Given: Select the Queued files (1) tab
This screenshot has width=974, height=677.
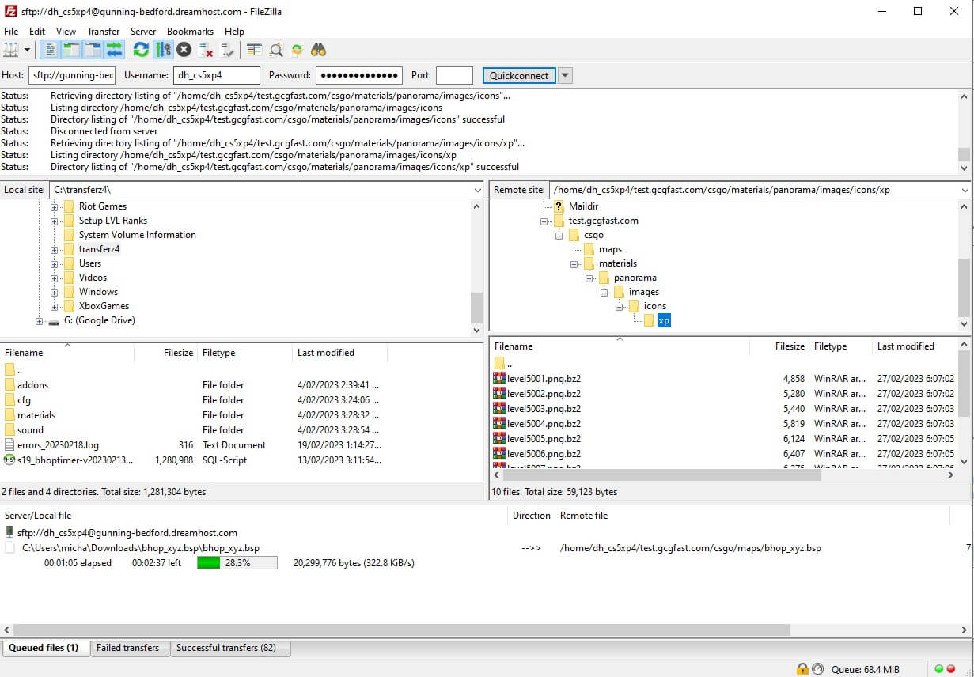Looking at the screenshot, I should click(44, 648).
